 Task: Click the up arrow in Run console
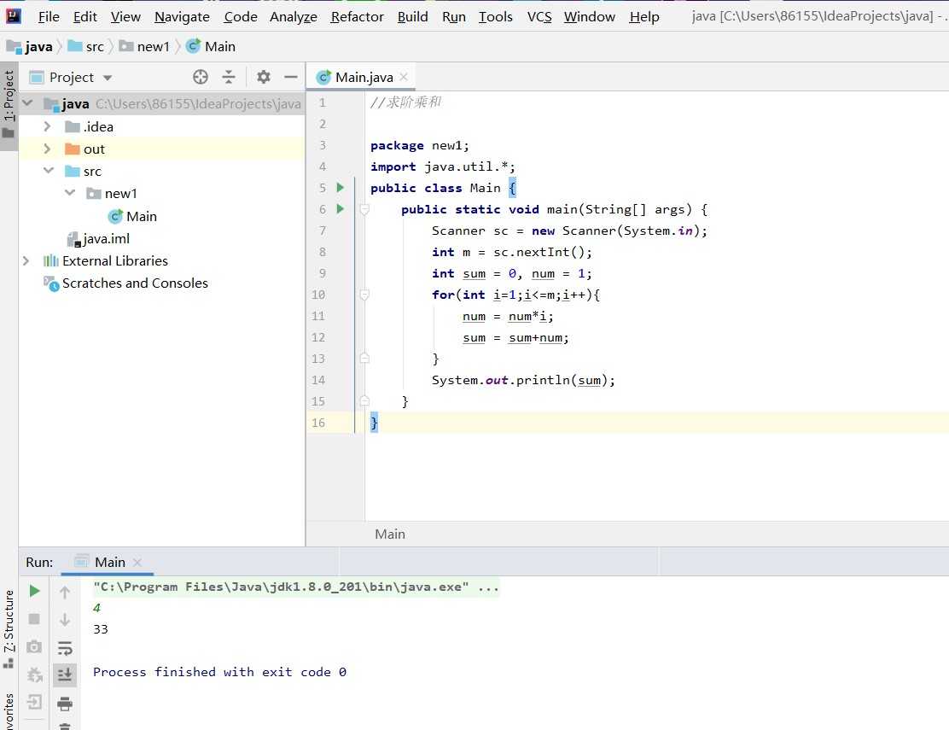pyautogui.click(x=65, y=592)
